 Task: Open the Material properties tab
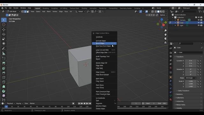coord(171,99)
